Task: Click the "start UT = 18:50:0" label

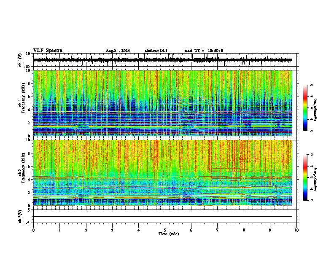Action: coord(204,51)
